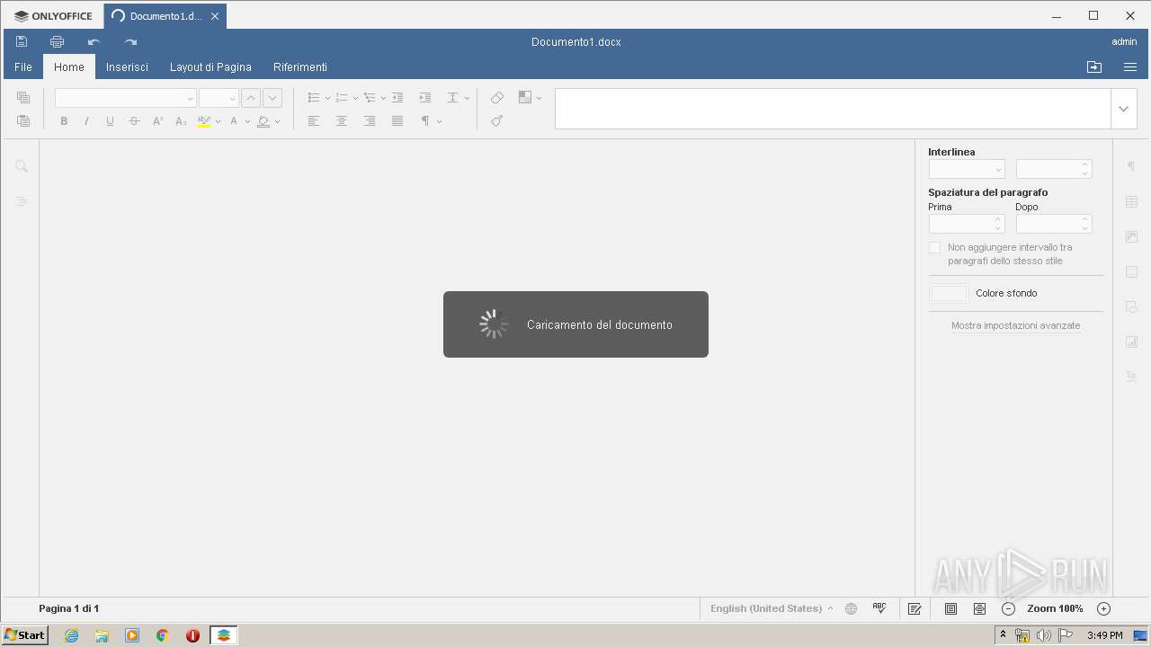Click Interlinea value stepper field
This screenshot has width=1151, height=647.
(1054, 169)
